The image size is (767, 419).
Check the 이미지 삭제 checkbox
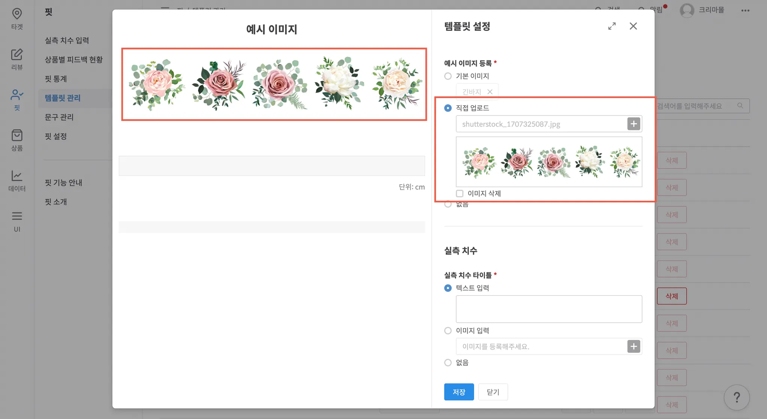coord(460,194)
